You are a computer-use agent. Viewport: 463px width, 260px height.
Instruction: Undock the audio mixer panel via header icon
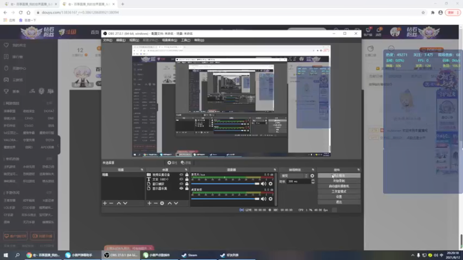(x=275, y=170)
